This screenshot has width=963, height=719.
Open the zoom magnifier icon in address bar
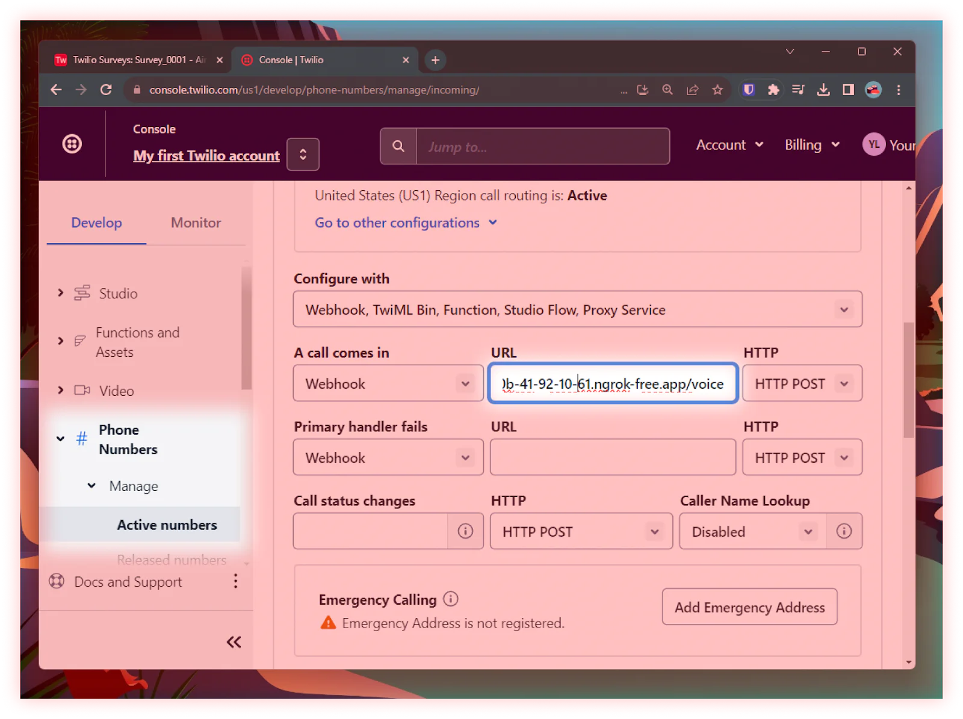pyautogui.click(x=667, y=90)
